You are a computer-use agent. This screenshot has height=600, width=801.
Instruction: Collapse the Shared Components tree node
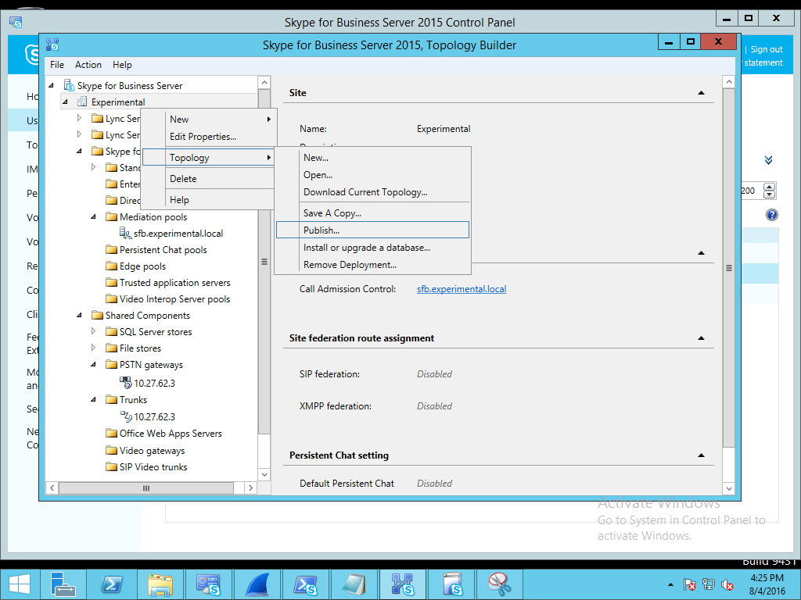(79, 316)
